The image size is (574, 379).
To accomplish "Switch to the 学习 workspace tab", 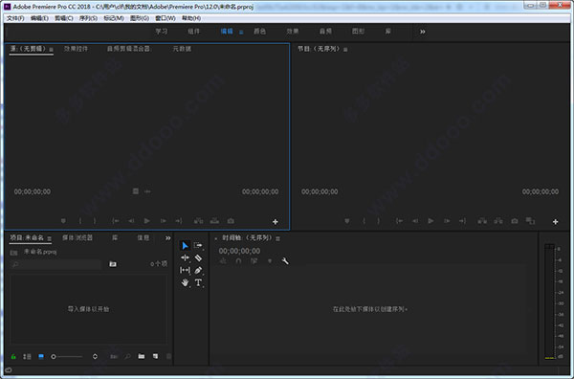I will click(x=161, y=32).
